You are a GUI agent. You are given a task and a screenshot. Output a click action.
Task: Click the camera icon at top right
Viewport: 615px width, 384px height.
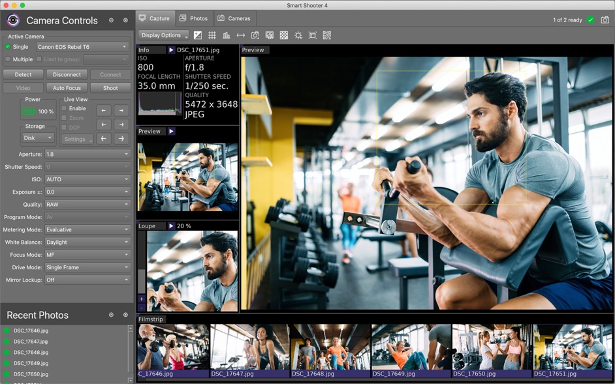605,20
